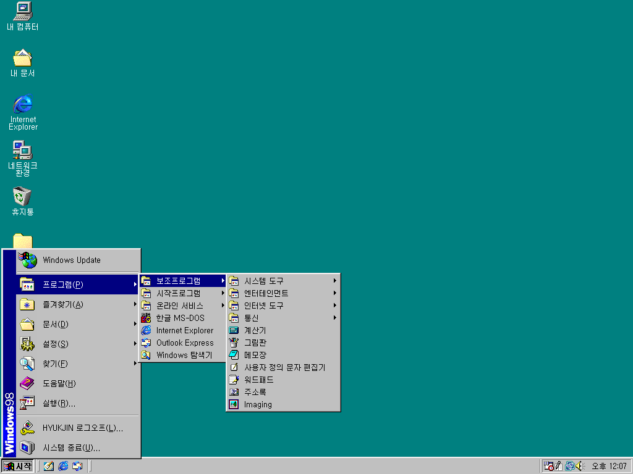
Task: Choose Internet Explorer in the programs menu
Action: click(x=182, y=331)
